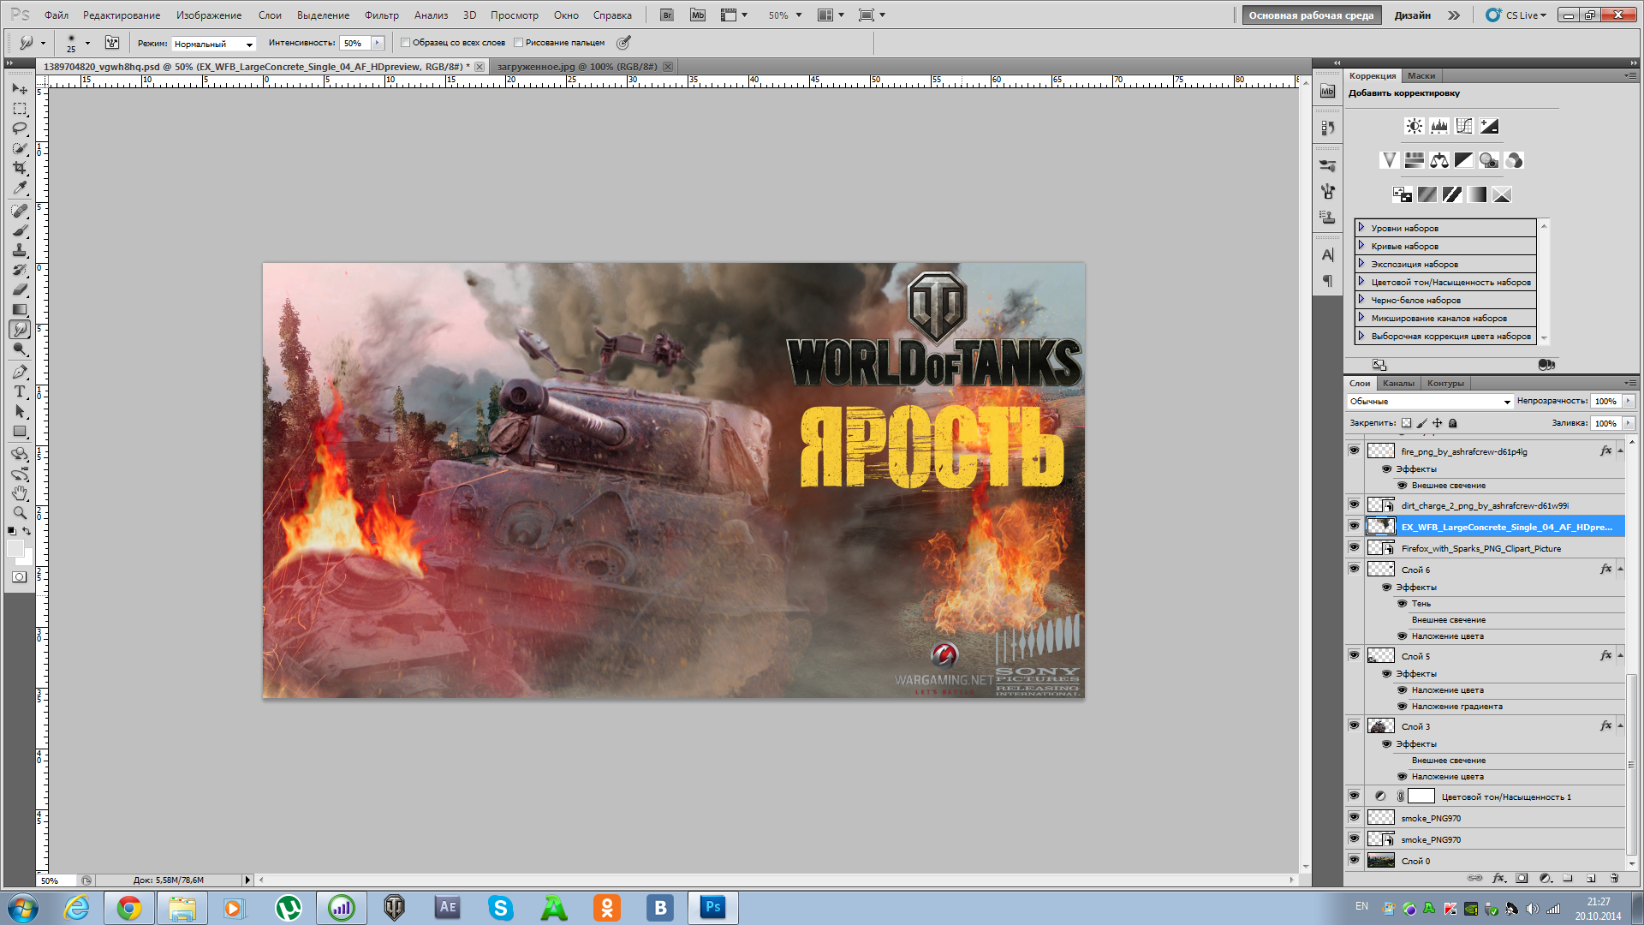Open the Фильтр menu
The height and width of the screenshot is (925, 1644).
382,15
